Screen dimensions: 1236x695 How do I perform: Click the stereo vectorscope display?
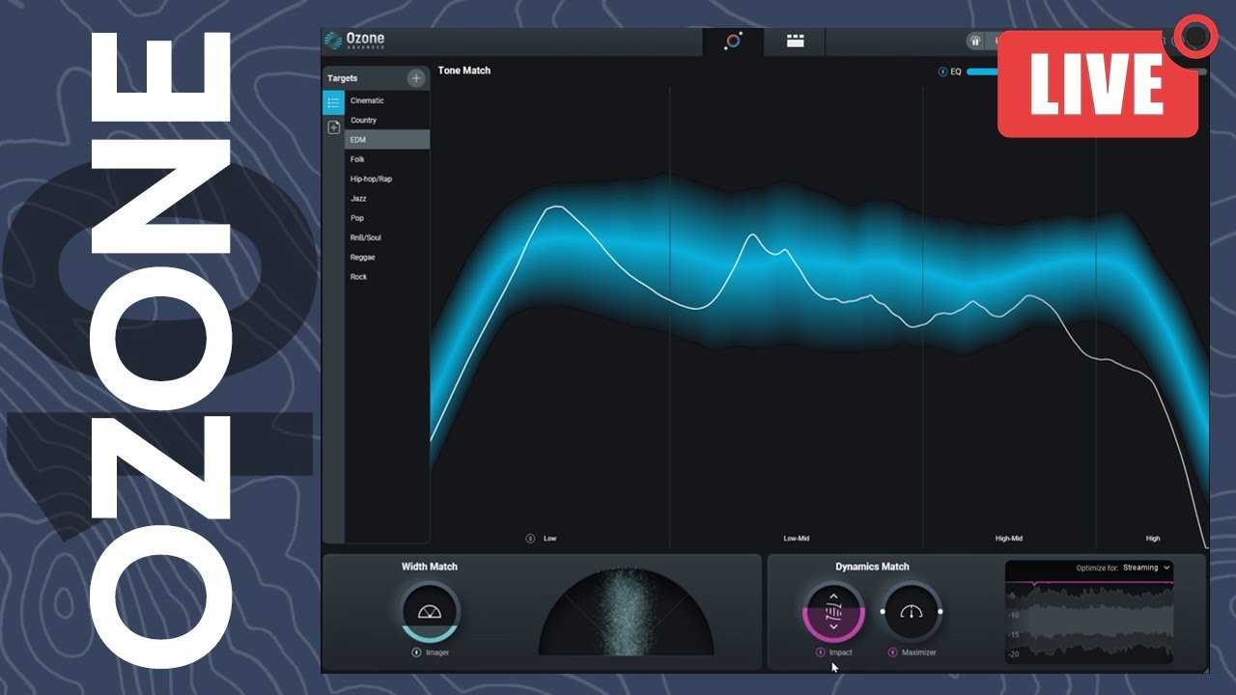pyautogui.click(x=626, y=612)
